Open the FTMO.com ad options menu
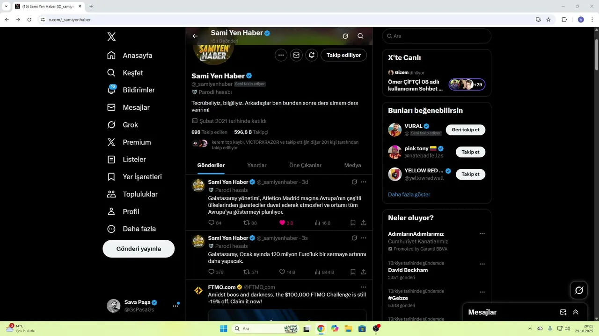 tap(364, 287)
